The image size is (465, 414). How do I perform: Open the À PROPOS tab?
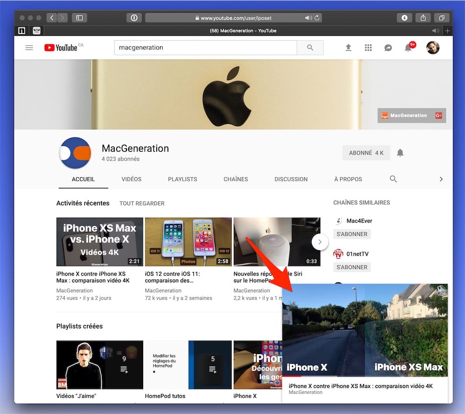pos(348,179)
